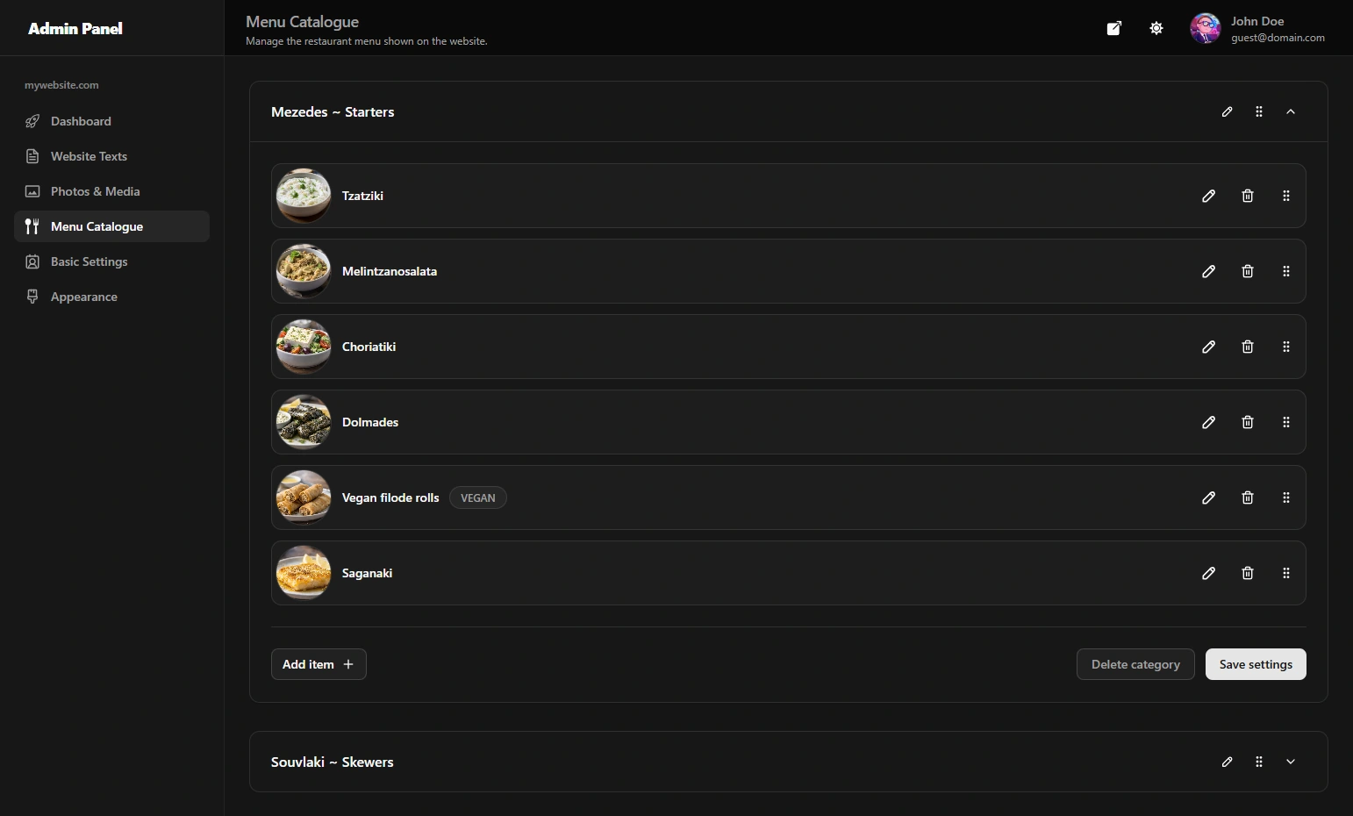The height and width of the screenshot is (816, 1353).
Task: Edit the Tzatziki menu item
Action: pos(1208,196)
